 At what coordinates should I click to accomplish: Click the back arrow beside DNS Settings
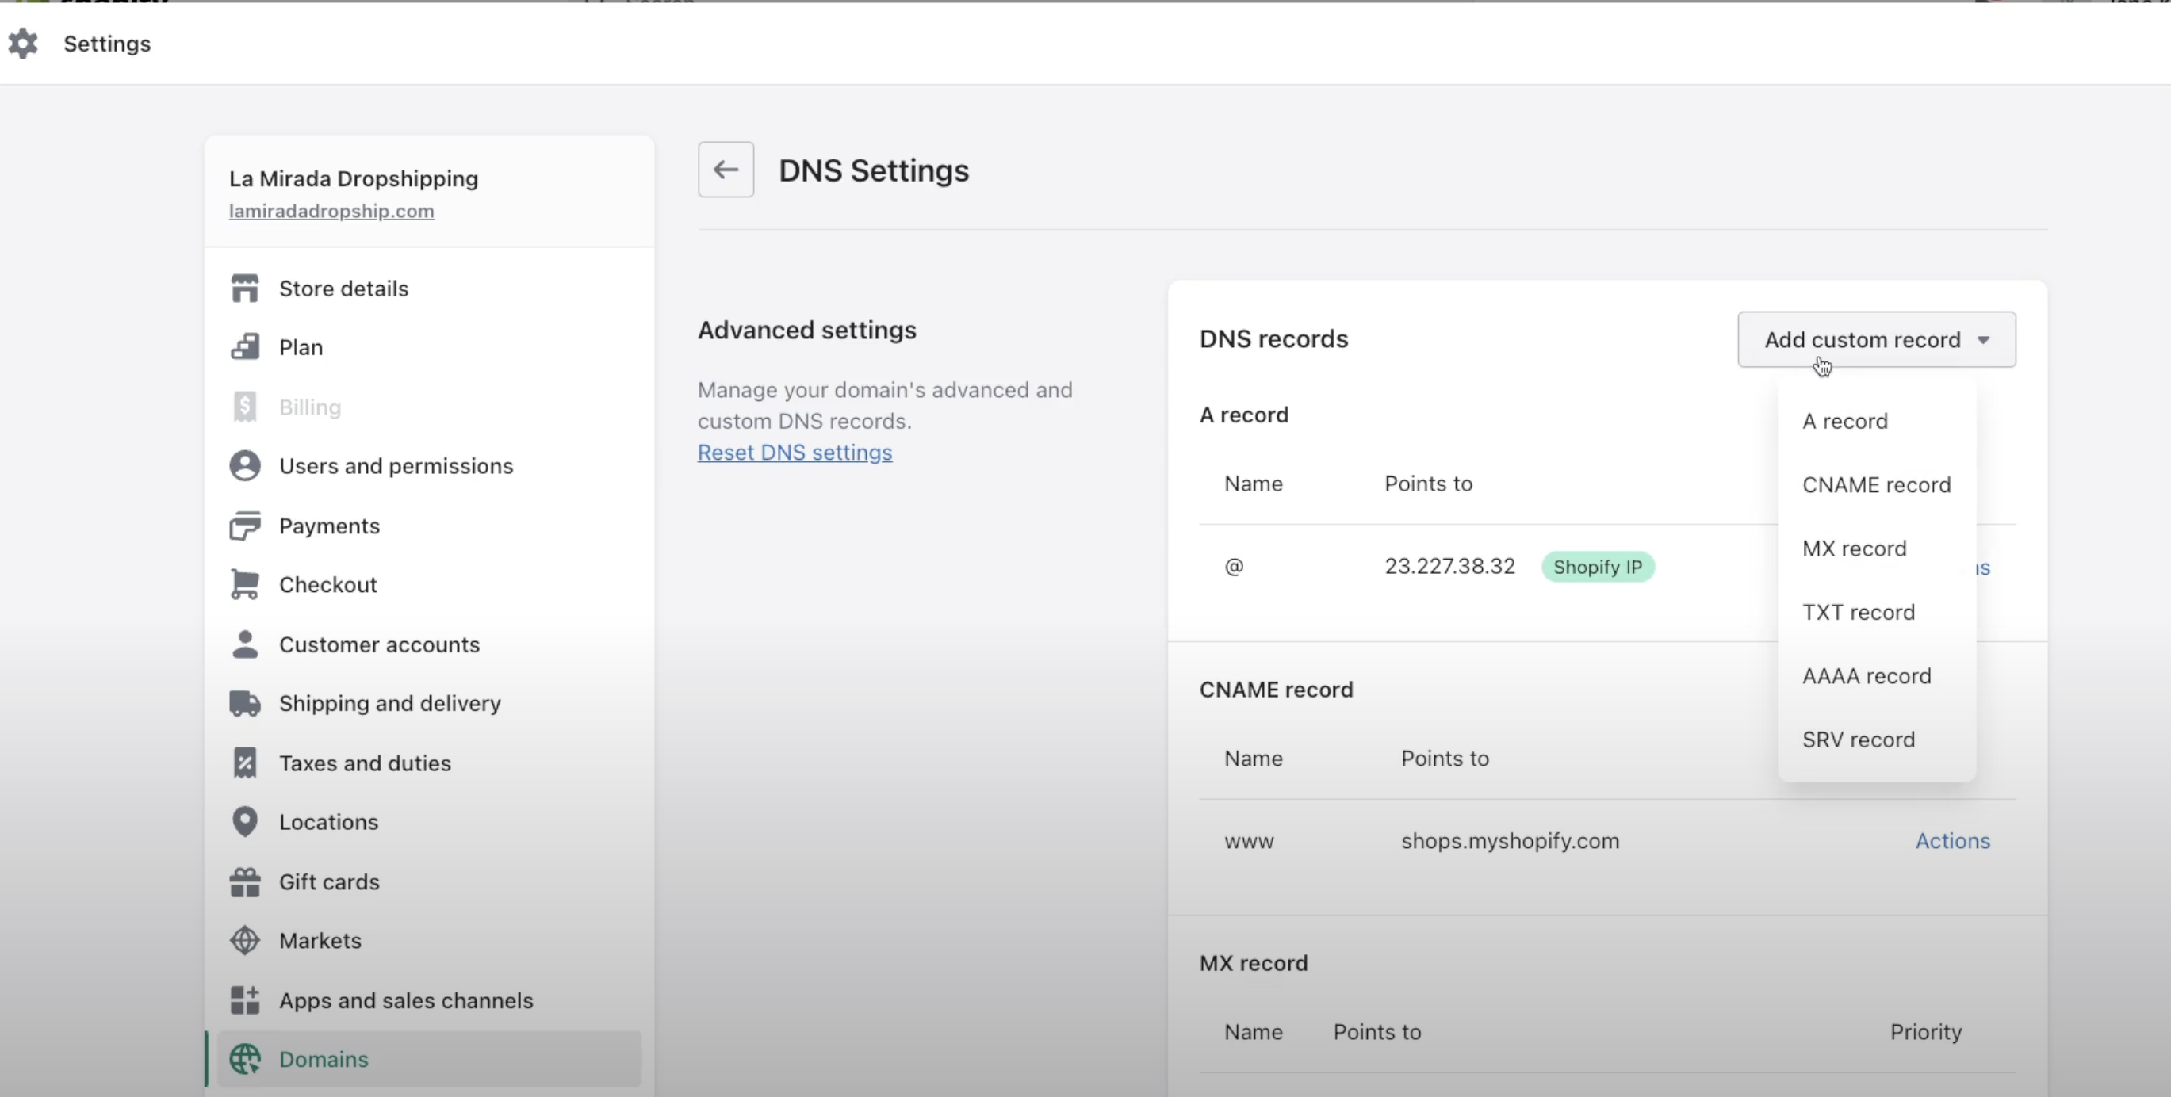[726, 170]
